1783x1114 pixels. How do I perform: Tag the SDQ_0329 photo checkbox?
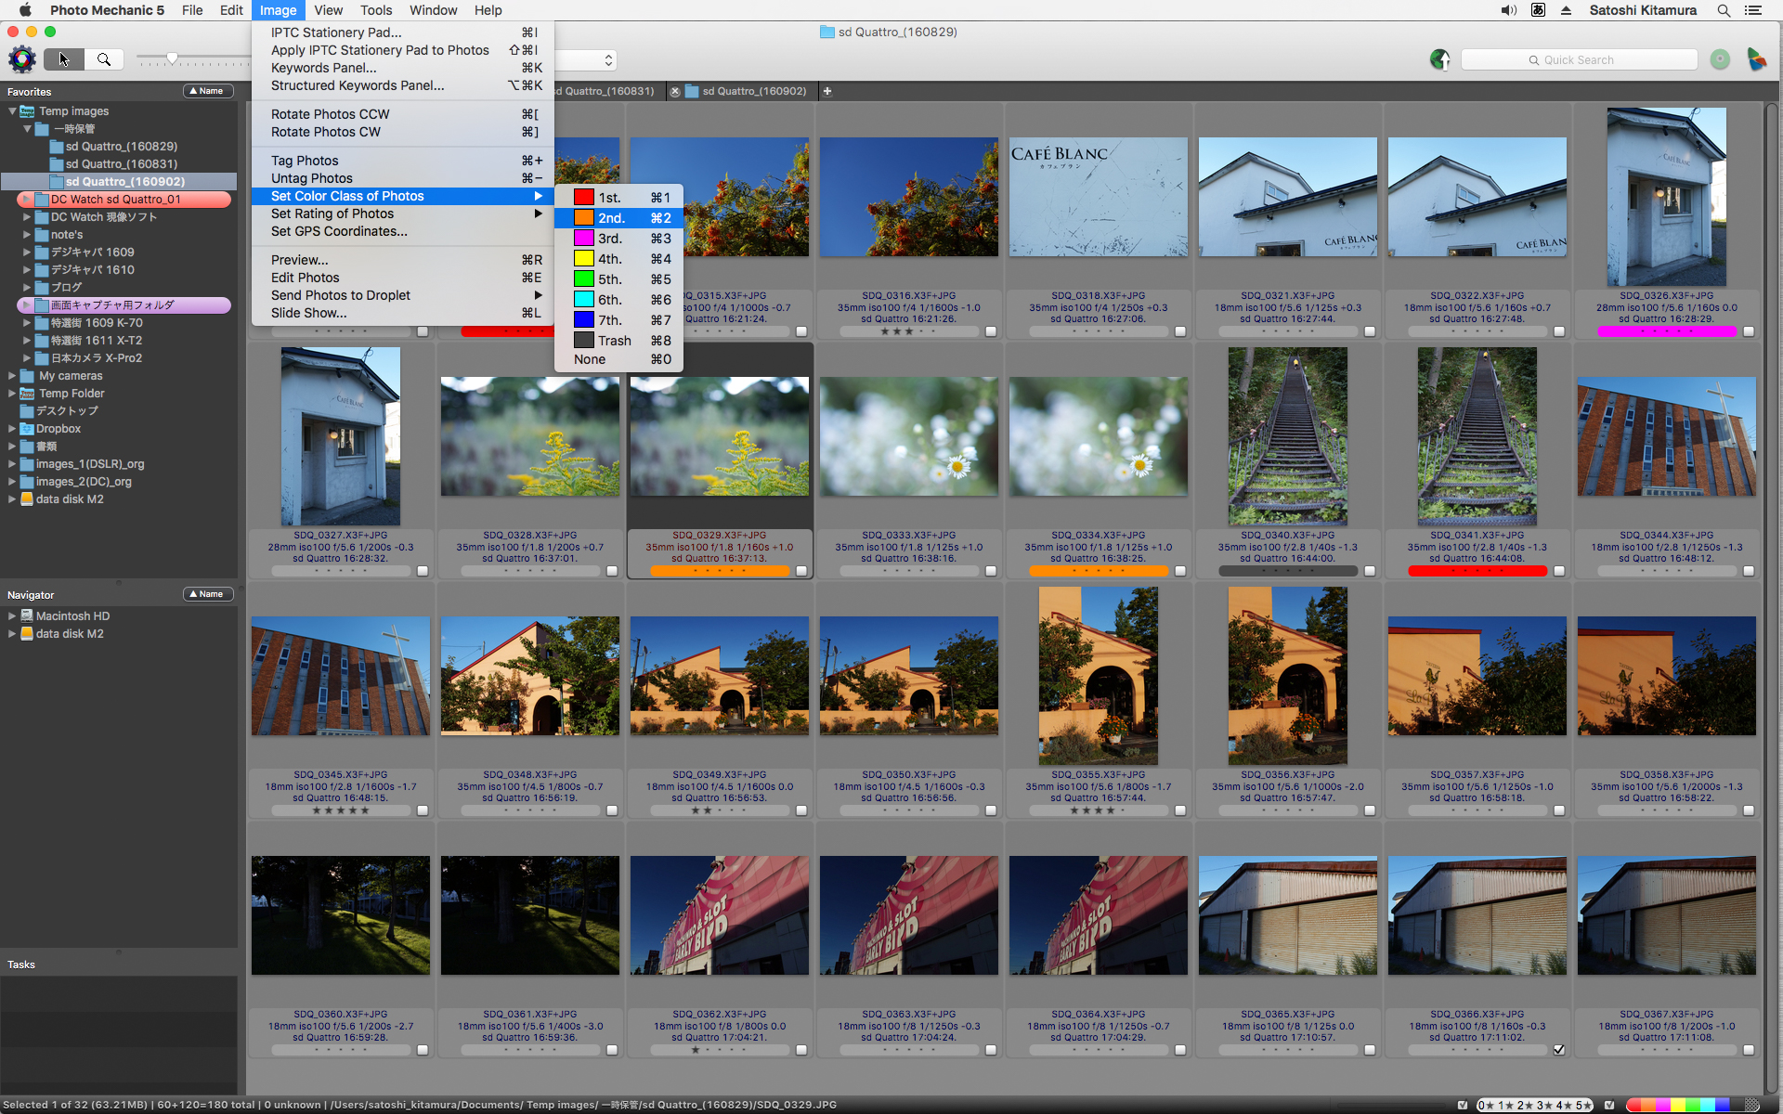[x=800, y=571]
